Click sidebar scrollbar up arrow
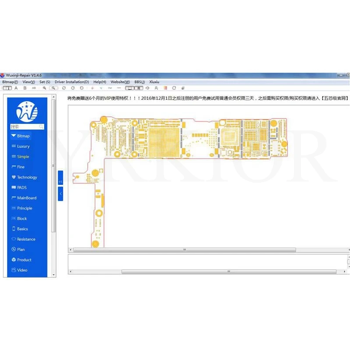This screenshot has height=350, width=350. [53, 97]
